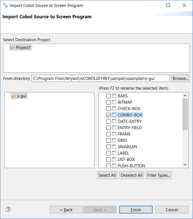Screen dimensions: 193x219
Task: Select the Project1 destination project
Action: (x=21, y=48)
